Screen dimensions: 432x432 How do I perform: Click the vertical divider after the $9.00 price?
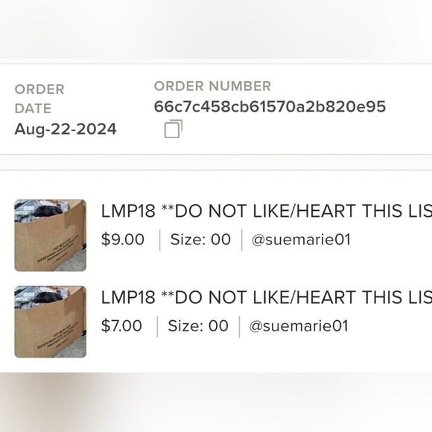(160, 241)
